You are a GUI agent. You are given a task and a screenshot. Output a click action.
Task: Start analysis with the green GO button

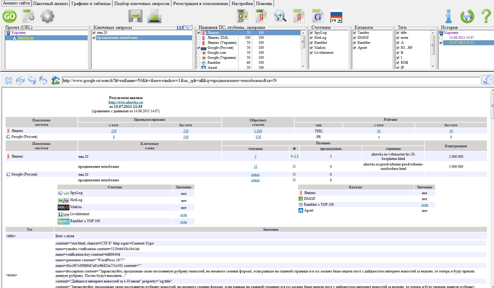tap(9, 16)
